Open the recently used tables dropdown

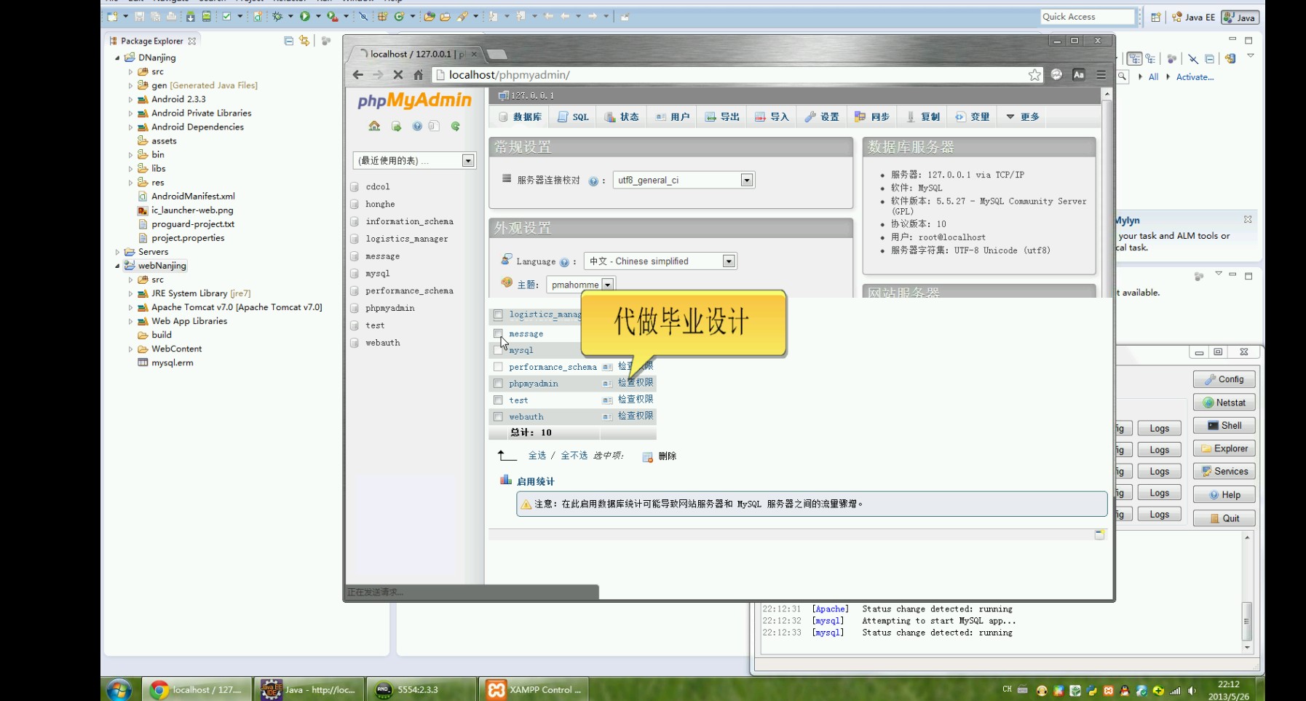pos(414,160)
